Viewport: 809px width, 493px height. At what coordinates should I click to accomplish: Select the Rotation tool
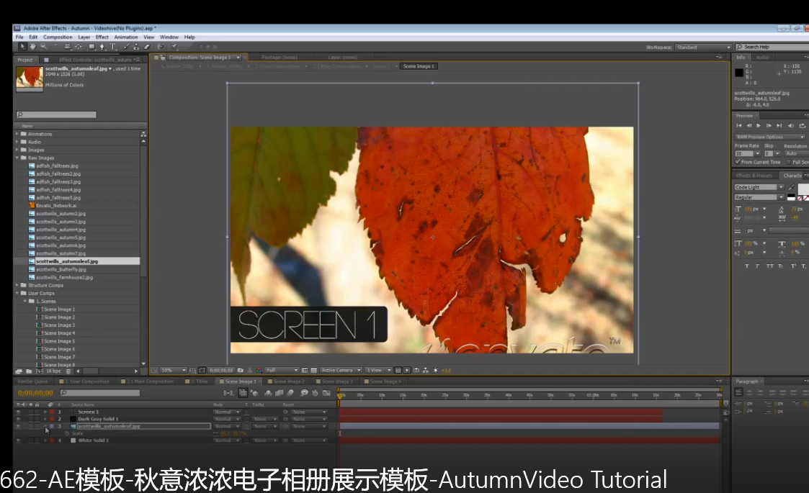coord(57,46)
